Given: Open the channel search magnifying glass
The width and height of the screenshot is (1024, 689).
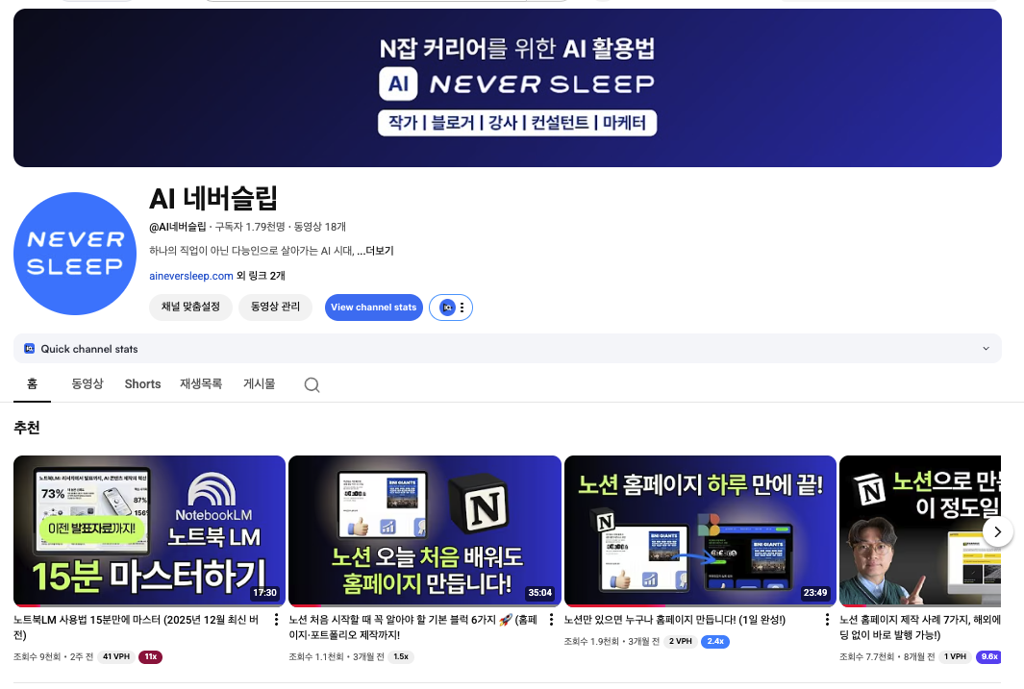Looking at the screenshot, I should (312, 383).
